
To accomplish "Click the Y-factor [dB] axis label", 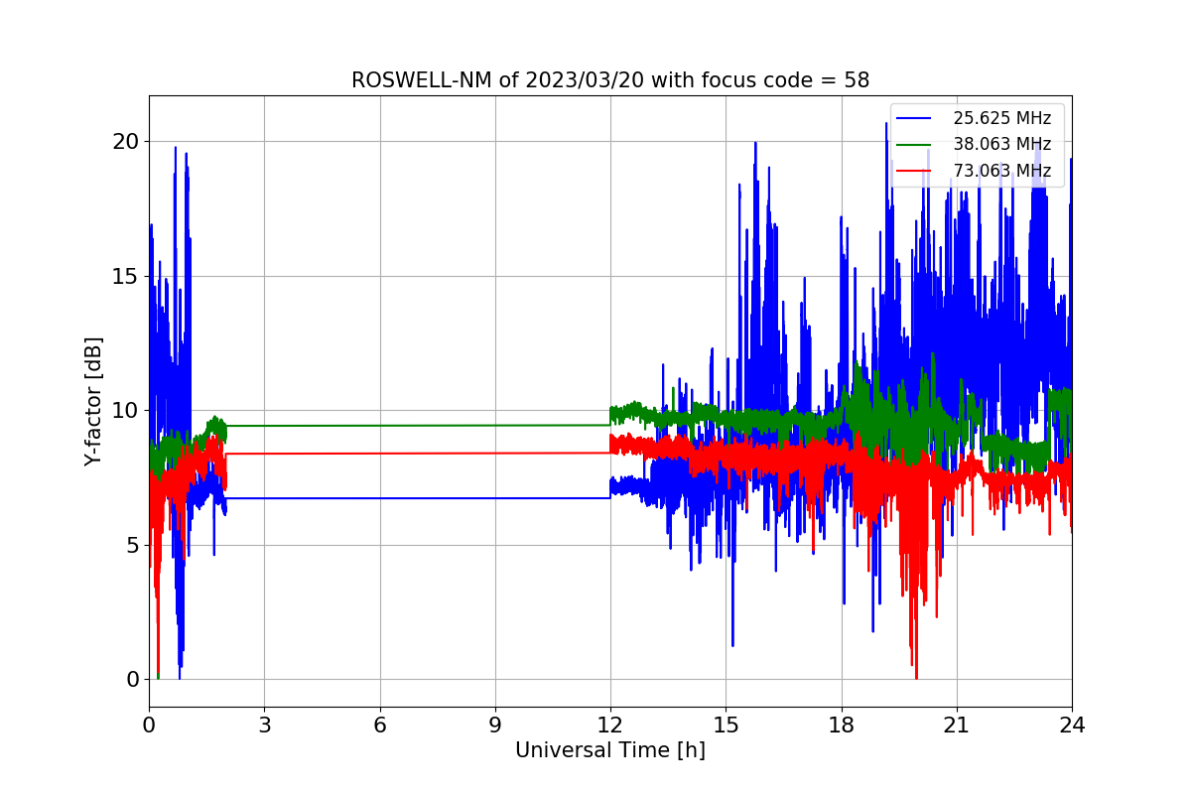I will coord(93,402).
